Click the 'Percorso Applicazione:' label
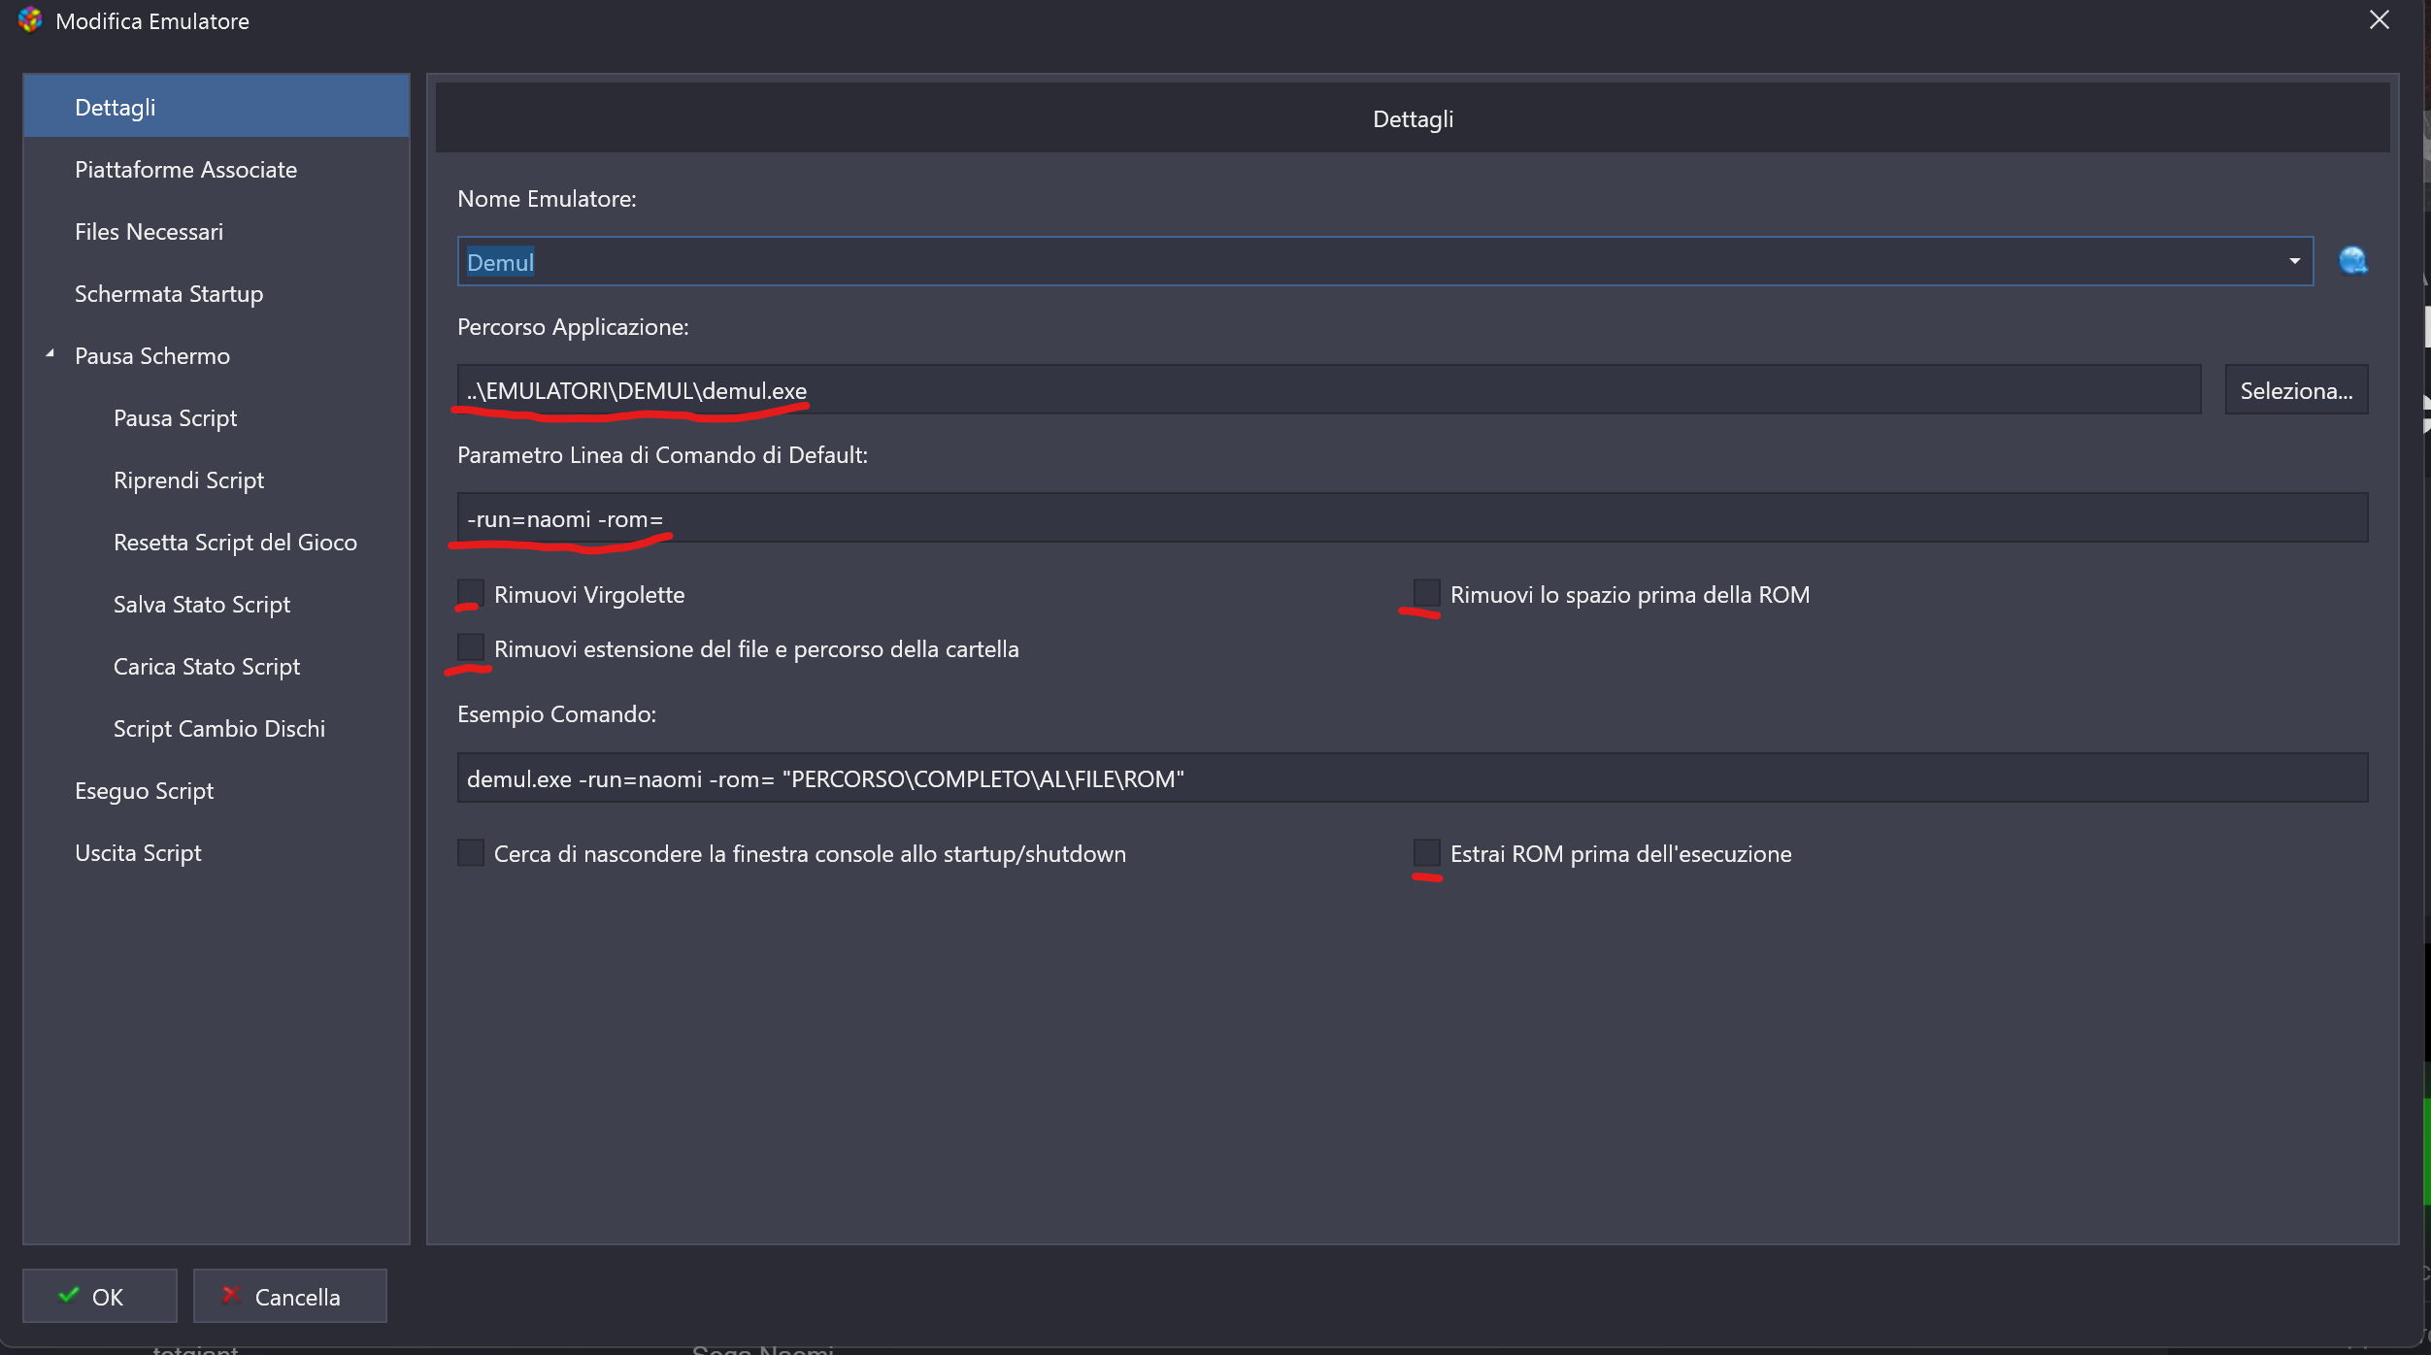This screenshot has height=1355, width=2431. [573, 327]
